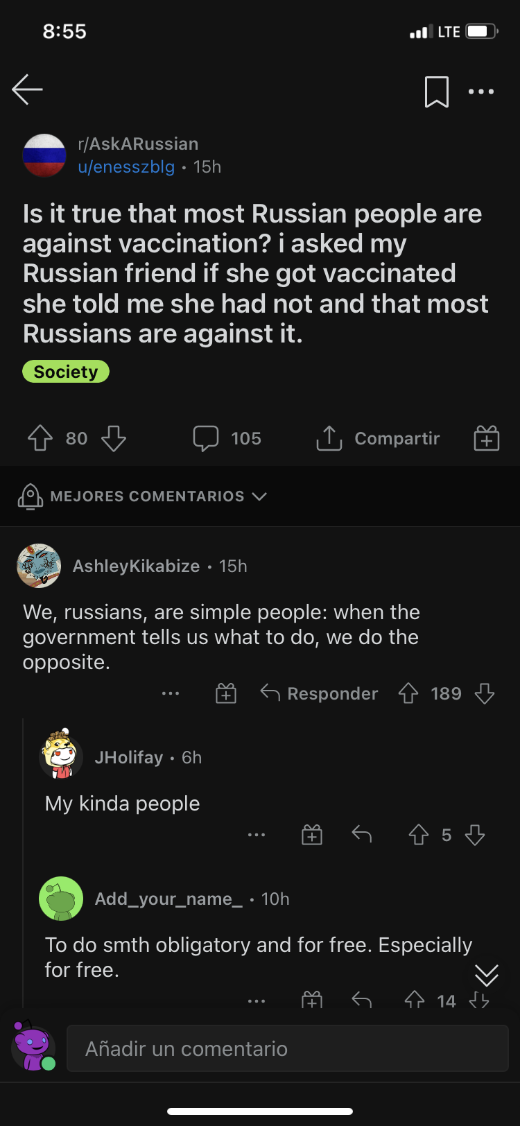Bookmark this post

tap(437, 91)
